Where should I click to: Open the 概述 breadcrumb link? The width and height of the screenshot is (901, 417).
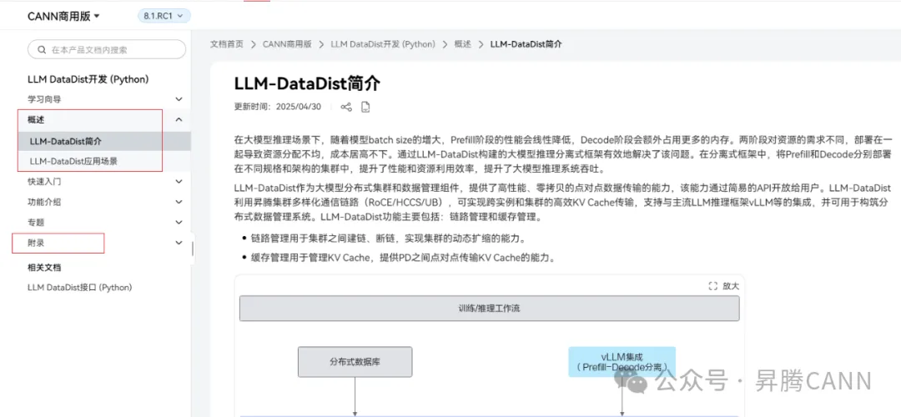[x=462, y=44]
